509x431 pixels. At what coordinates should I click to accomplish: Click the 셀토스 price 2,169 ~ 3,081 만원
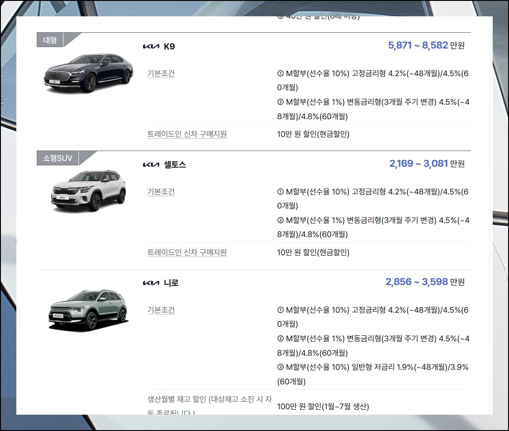427,163
